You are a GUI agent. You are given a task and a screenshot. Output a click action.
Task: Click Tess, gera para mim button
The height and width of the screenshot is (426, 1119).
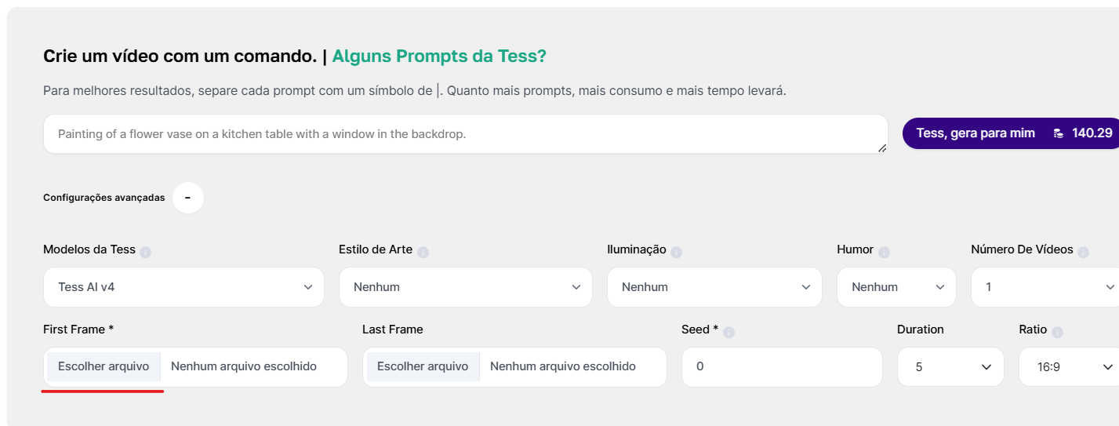(1011, 133)
